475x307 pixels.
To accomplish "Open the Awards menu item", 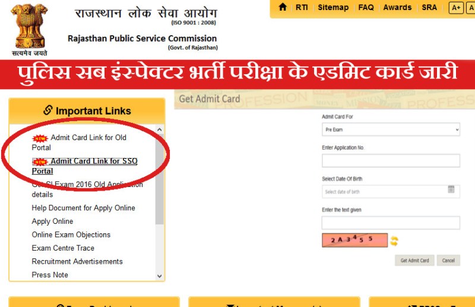I will point(397,7).
